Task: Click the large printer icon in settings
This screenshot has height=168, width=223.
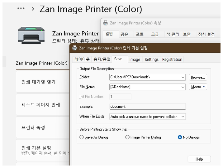Action: click(x=31, y=35)
